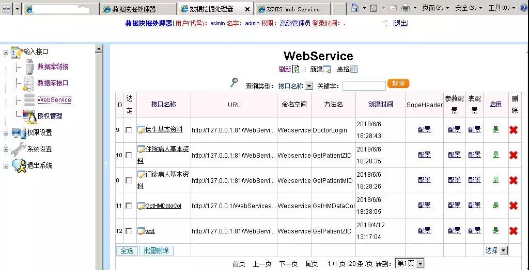Image resolution: width=529 pixels, height=270 pixels.
Task: Click the 退出系统 chat figure icon
Action: [19, 165]
